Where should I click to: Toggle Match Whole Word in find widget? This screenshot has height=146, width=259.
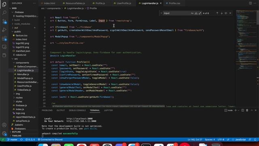[x=196, y=13]
